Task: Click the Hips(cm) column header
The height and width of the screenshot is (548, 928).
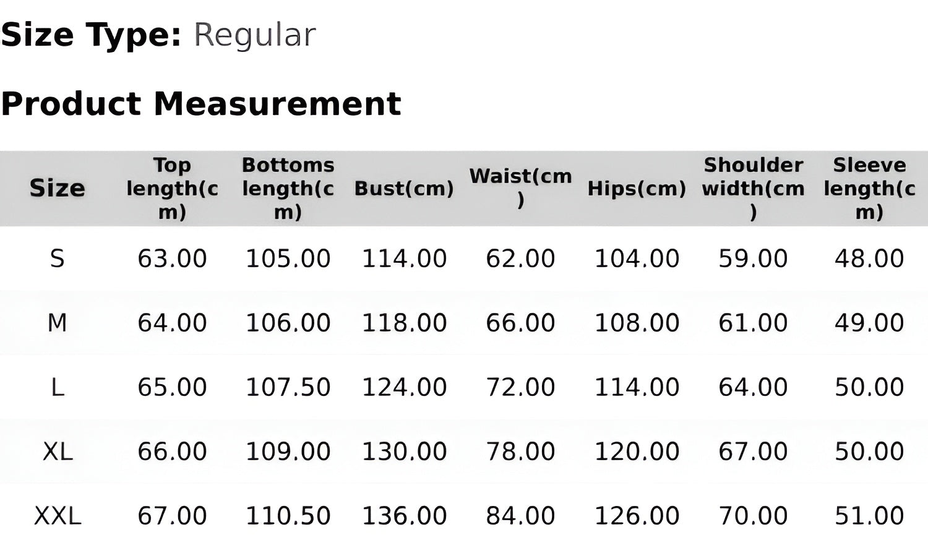Action: pyautogui.click(x=637, y=189)
